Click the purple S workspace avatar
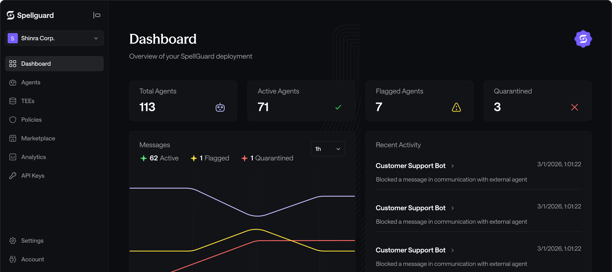Viewport: 612px width, 272px height. click(x=13, y=38)
